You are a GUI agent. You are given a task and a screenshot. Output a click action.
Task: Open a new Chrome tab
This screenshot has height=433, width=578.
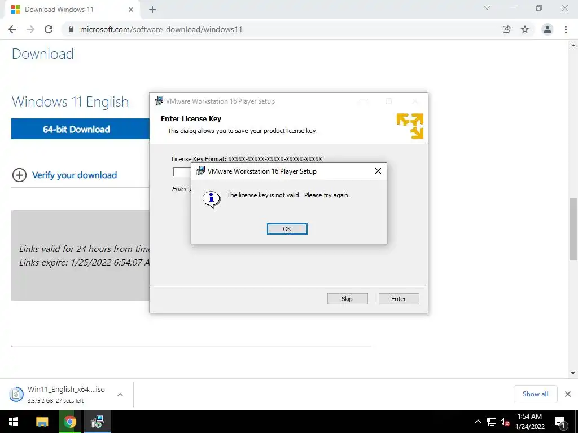coord(152,10)
